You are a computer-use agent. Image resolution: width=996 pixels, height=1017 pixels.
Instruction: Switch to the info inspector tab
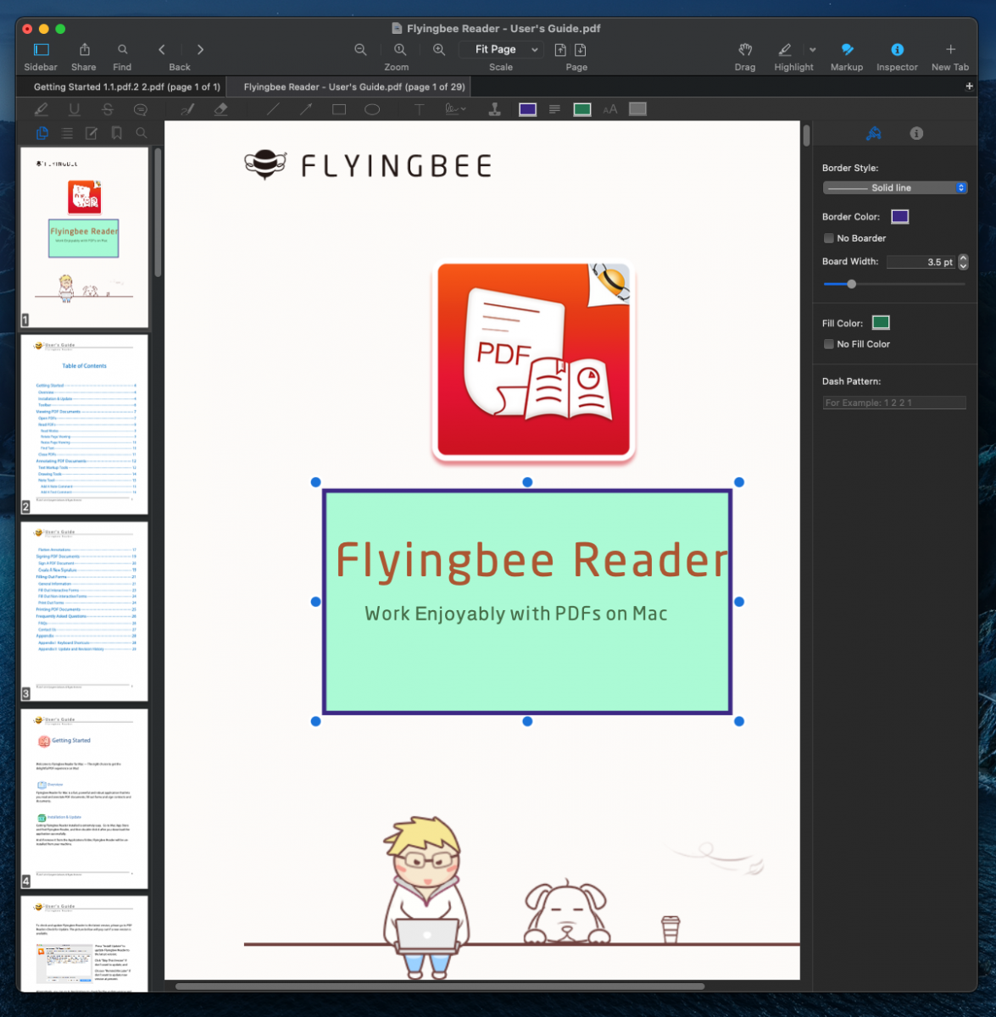click(x=916, y=133)
